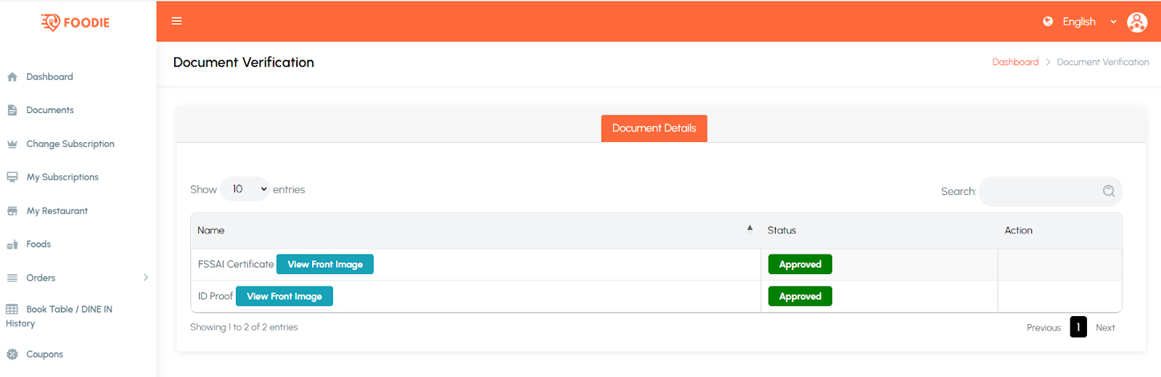View front image of ID Proof
The height and width of the screenshot is (377, 1161).
click(284, 297)
